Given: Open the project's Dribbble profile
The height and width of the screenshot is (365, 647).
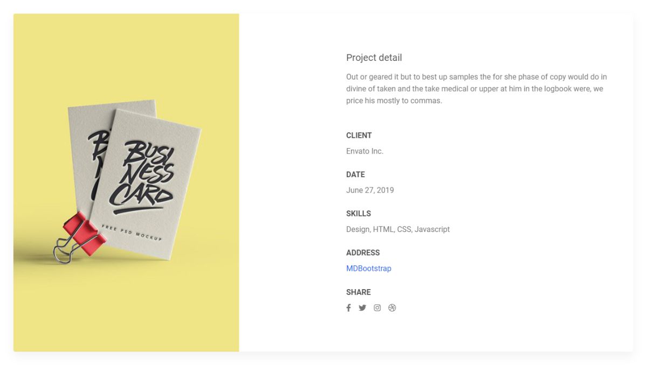Looking at the screenshot, I should 392,307.
